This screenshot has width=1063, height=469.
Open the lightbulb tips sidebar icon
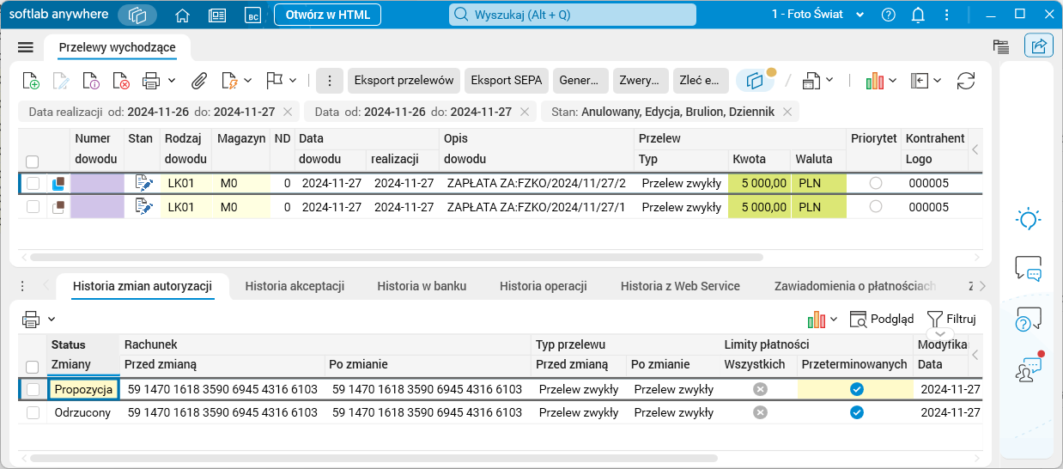(x=1029, y=219)
